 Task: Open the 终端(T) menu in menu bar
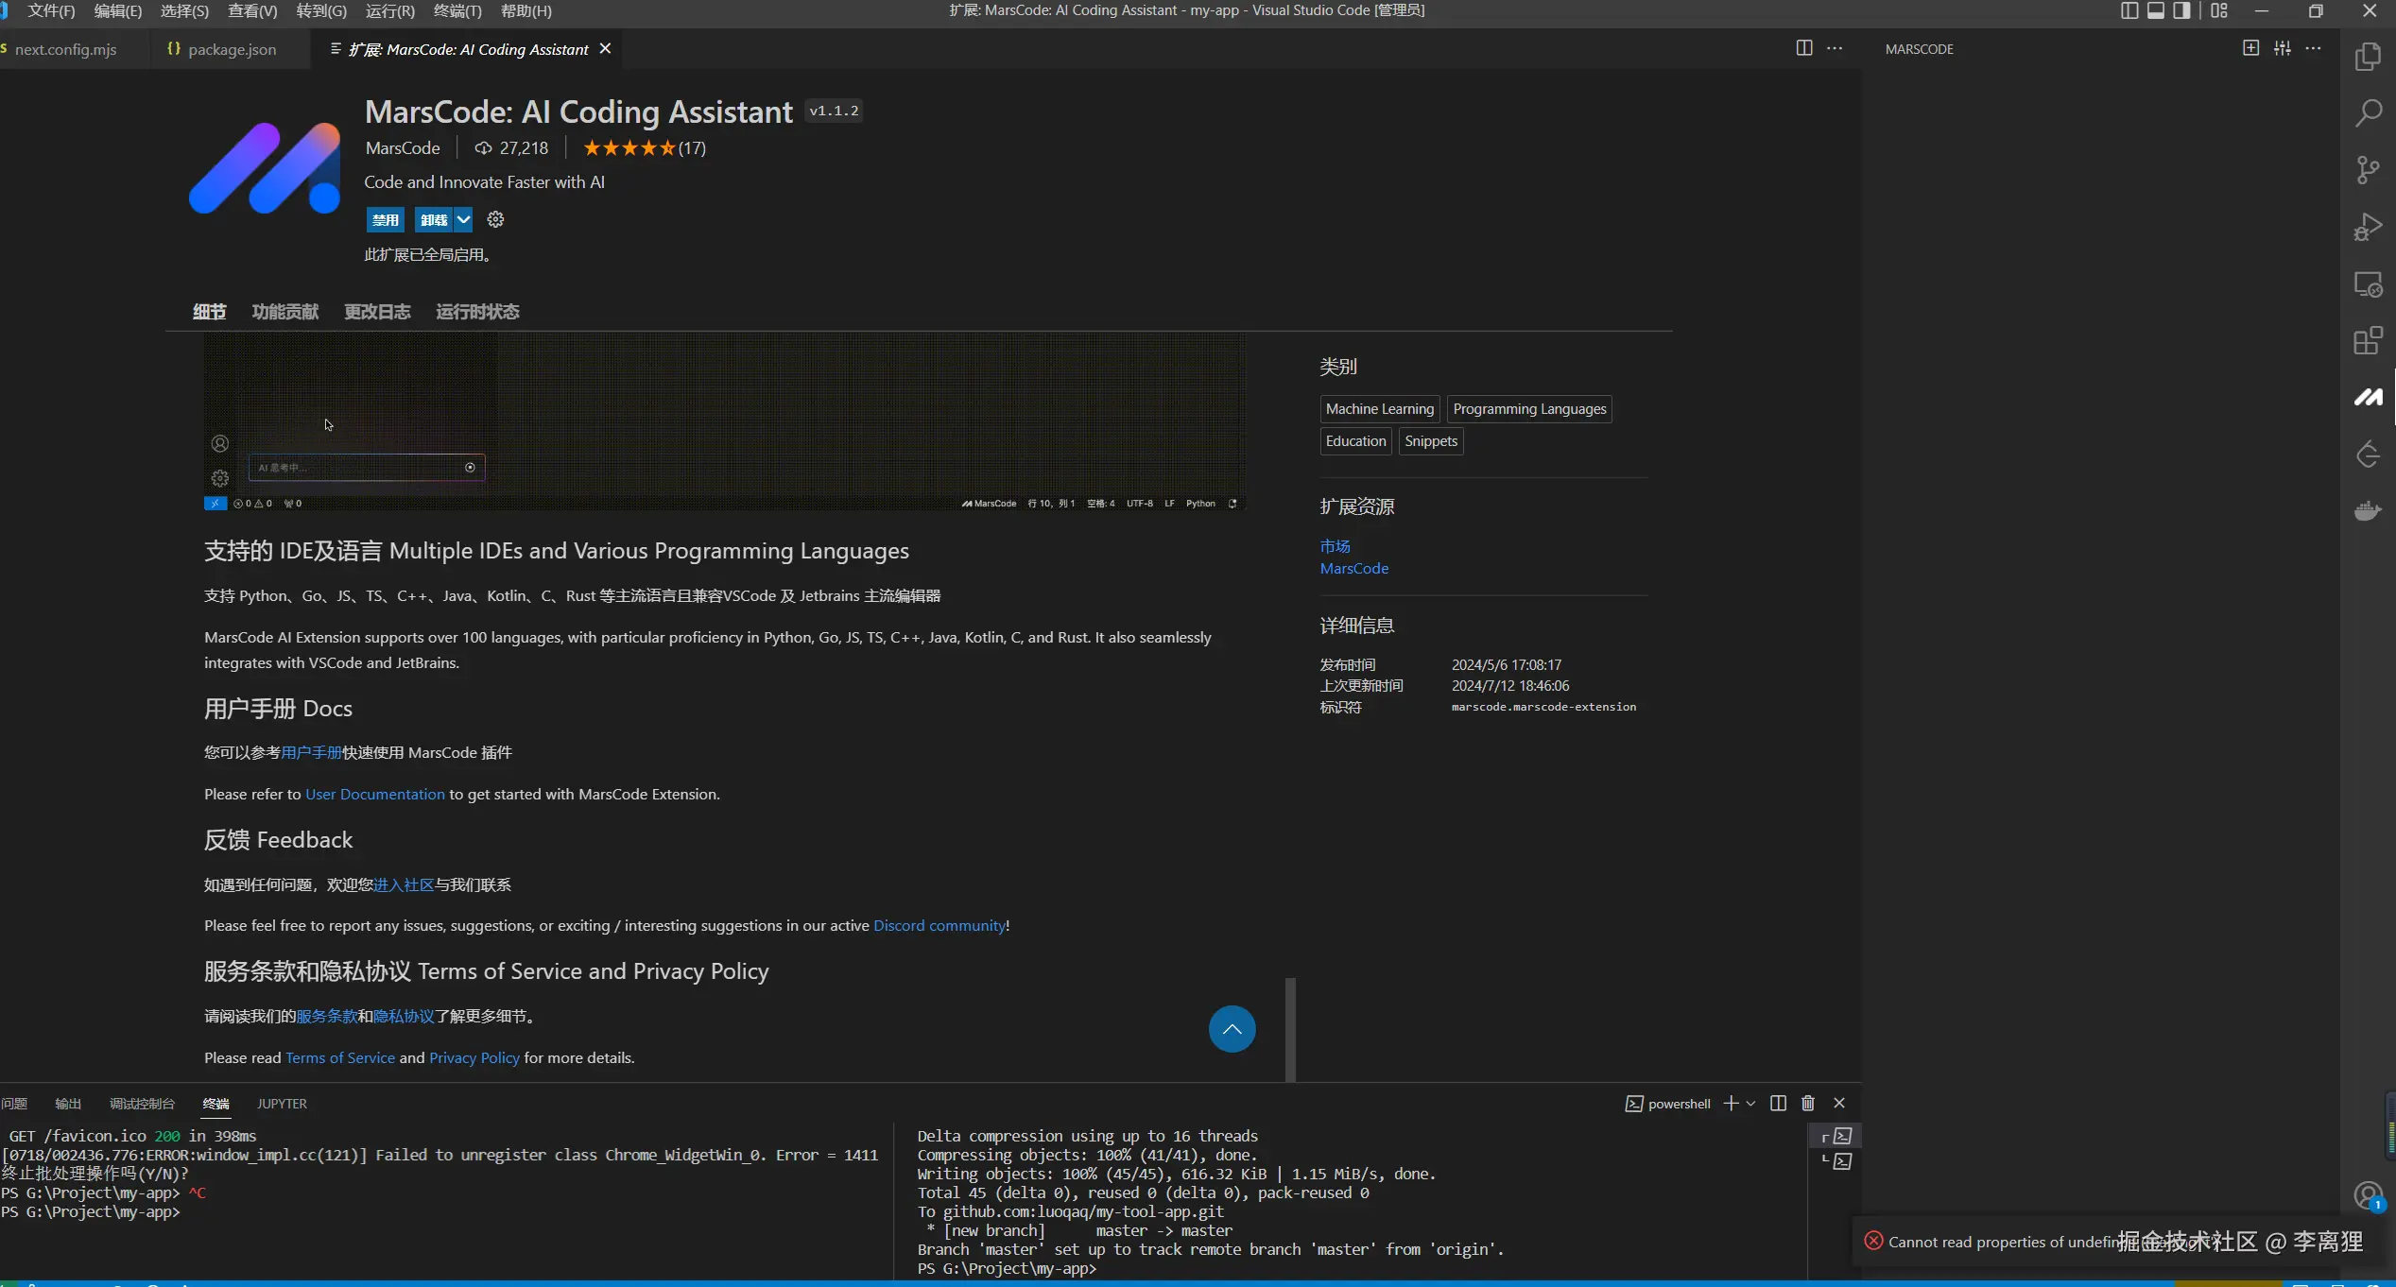click(457, 10)
